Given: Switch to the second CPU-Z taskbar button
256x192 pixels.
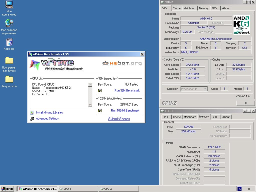Looking at the screenshot, I should pos(119,189).
